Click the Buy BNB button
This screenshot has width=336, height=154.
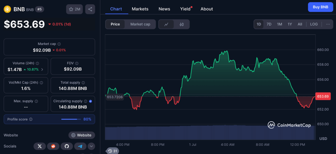point(320,7)
